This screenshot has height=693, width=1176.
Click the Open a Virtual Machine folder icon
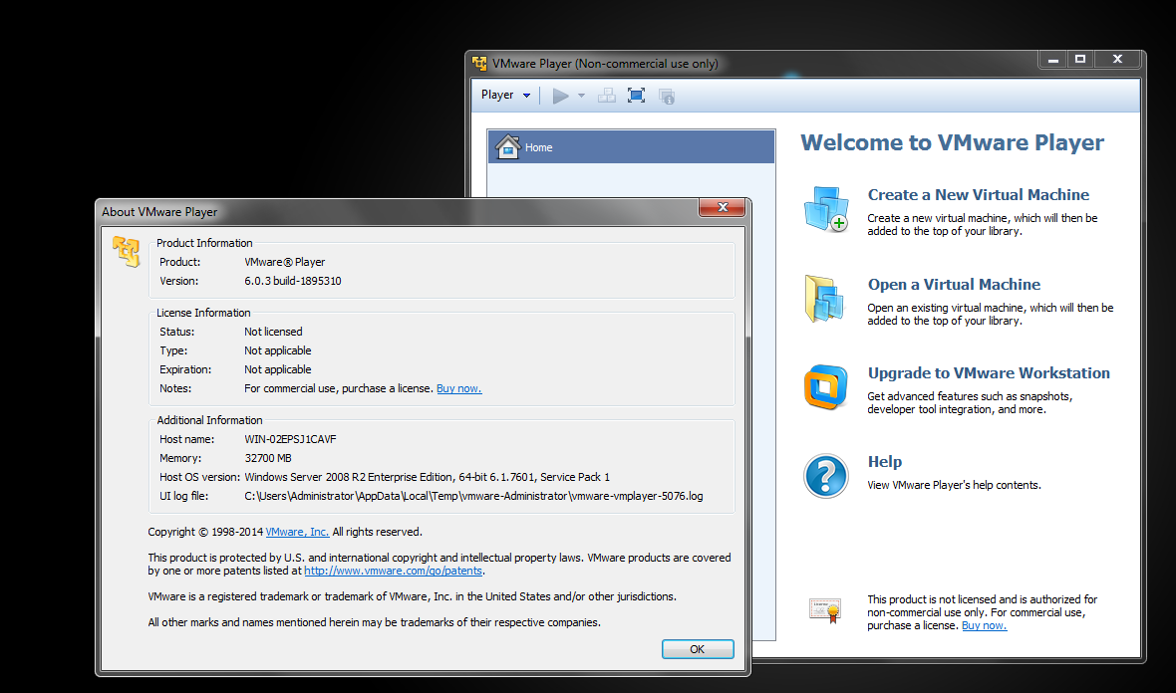click(x=824, y=299)
